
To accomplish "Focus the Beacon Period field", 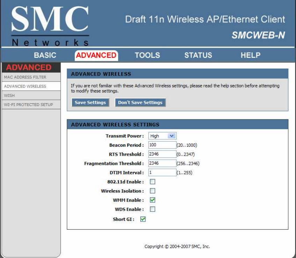I will pyautogui.click(x=163, y=145).
